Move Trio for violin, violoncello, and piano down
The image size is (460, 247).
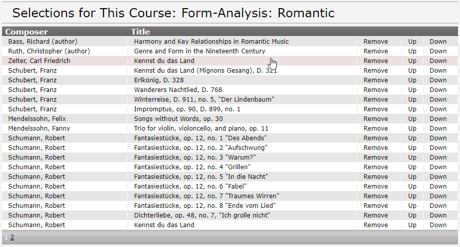point(438,129)
